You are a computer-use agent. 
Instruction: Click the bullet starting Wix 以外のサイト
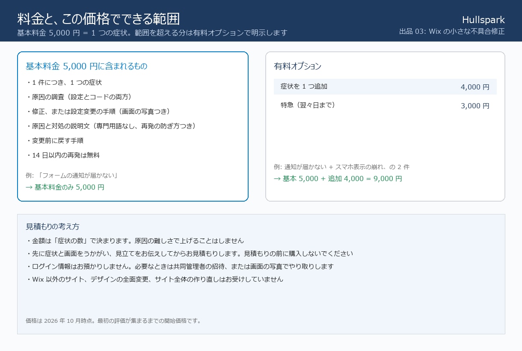(x=154, y=280)
